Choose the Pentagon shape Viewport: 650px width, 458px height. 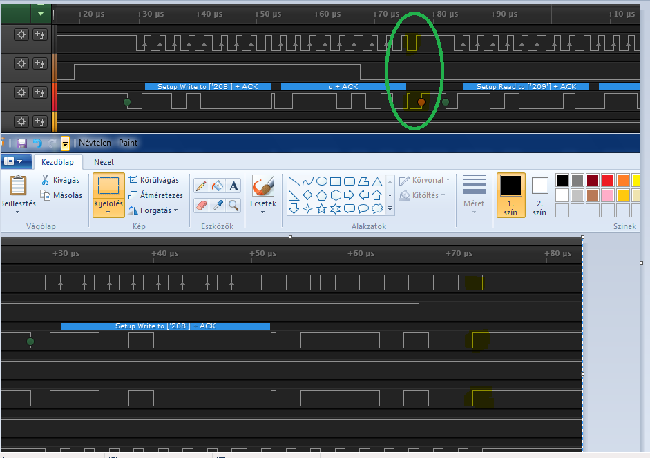tap(322, 195)
